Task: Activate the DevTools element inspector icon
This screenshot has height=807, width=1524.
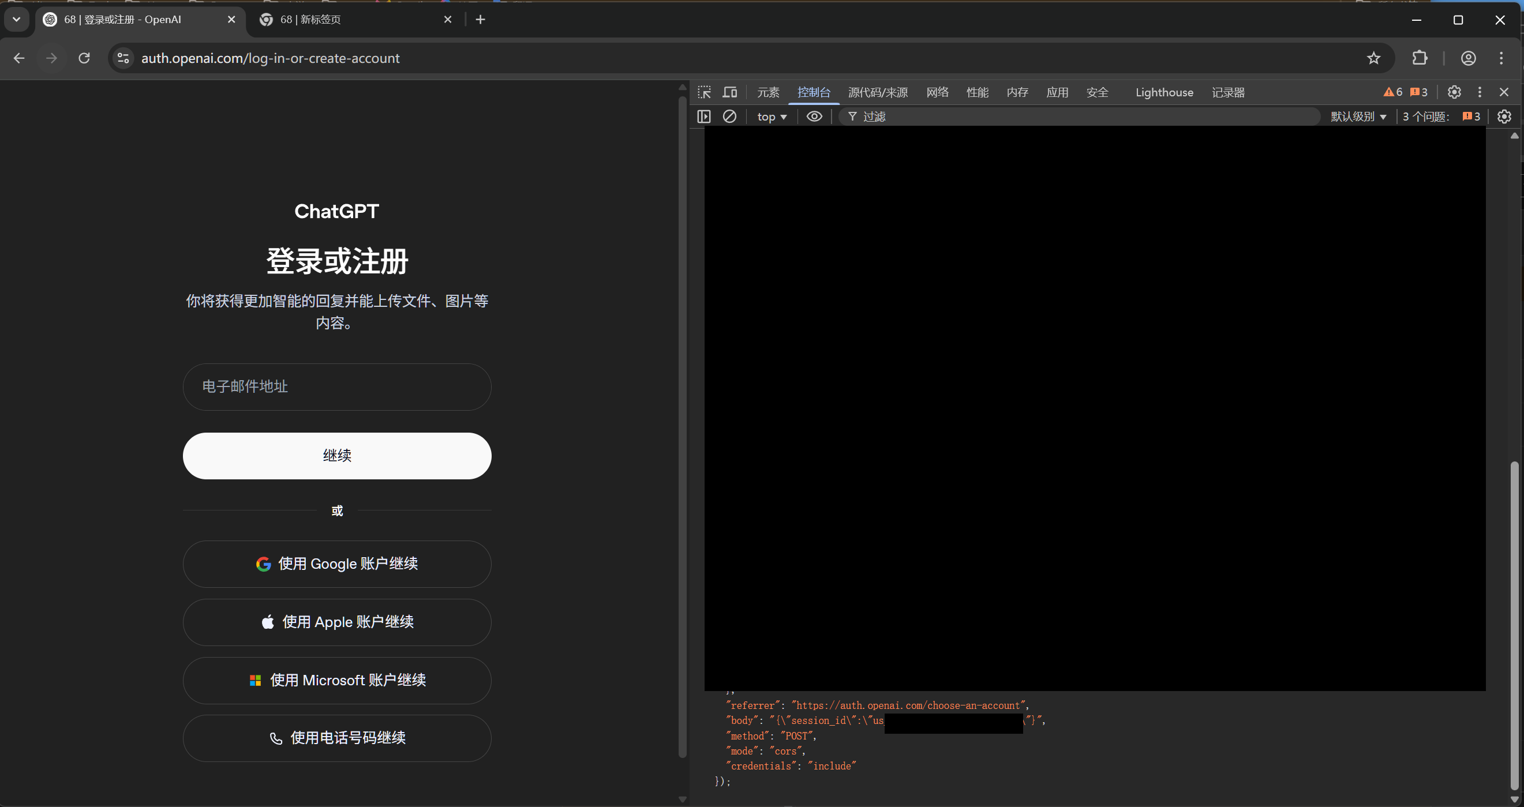Action: pyautogui.click(x=704, y=92)
